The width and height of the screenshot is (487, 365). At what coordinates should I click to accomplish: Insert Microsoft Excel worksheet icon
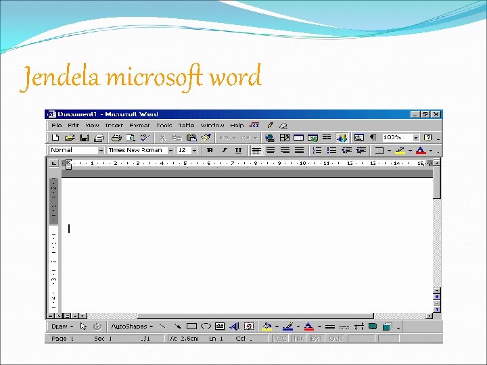(312, 137)
